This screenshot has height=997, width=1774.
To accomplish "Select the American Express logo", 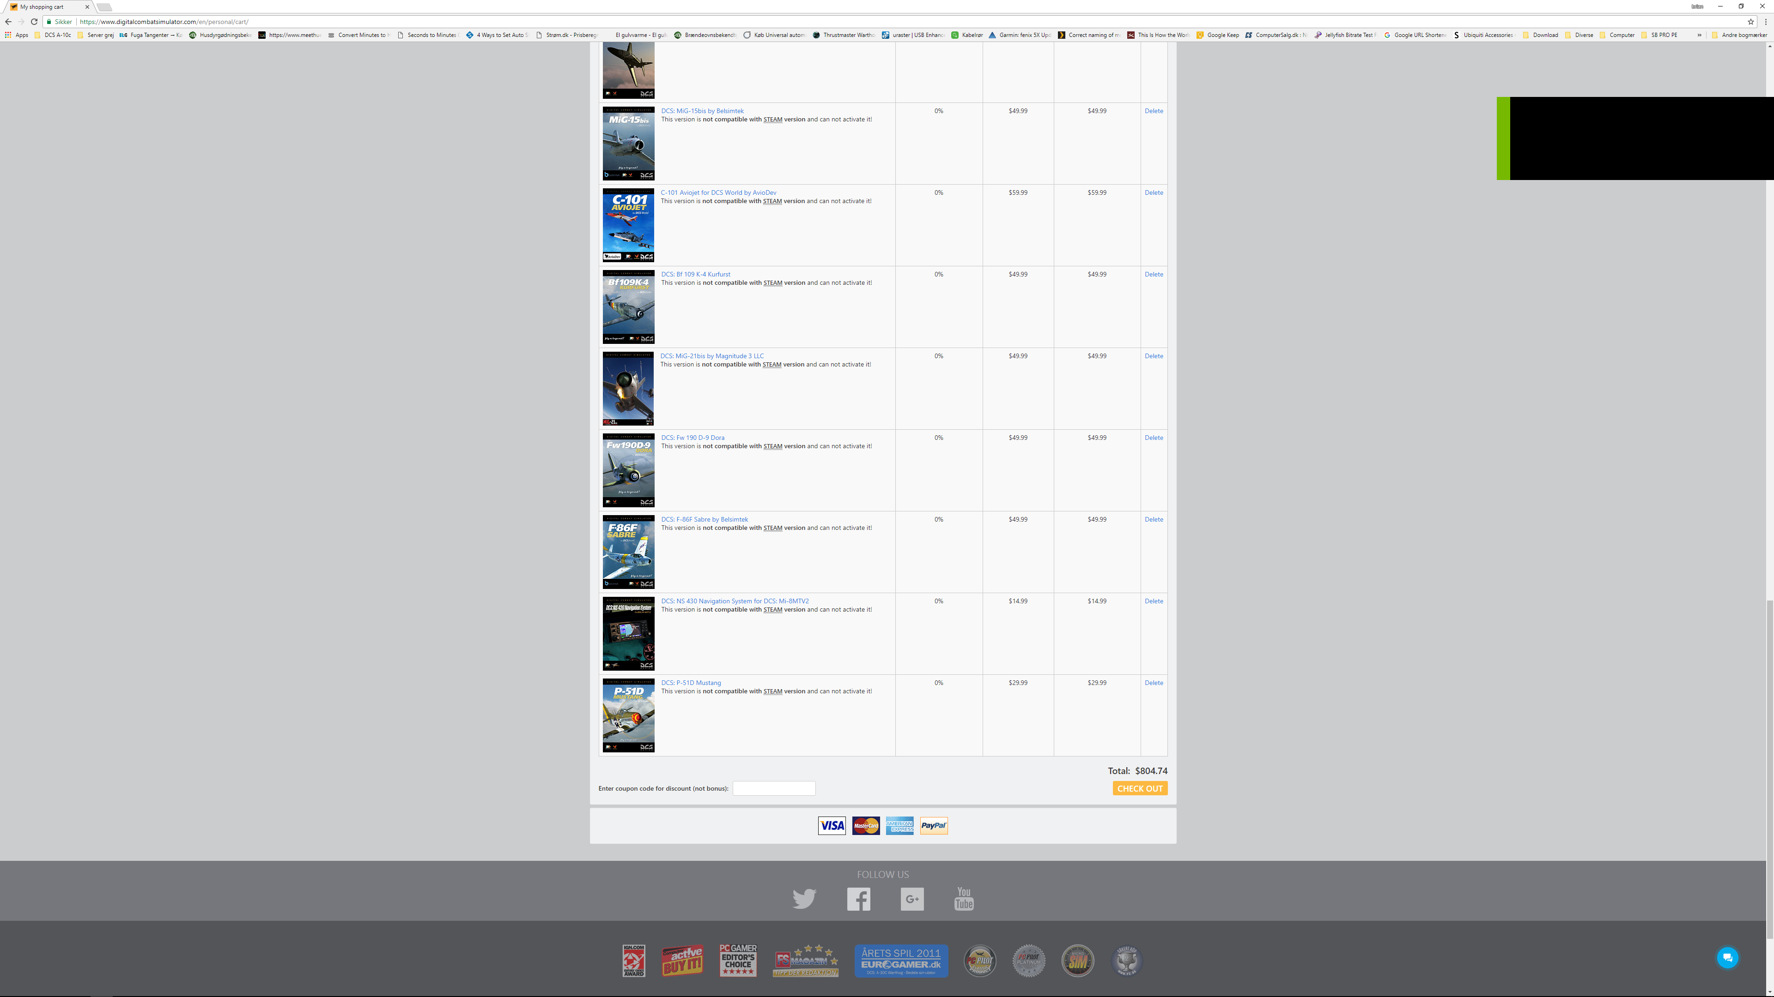I will (x=899, y=826).
